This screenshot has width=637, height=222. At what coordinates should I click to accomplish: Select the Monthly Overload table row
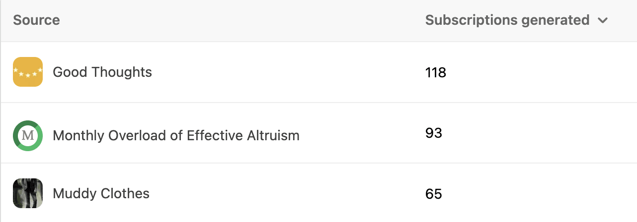(x=358, y=134)
